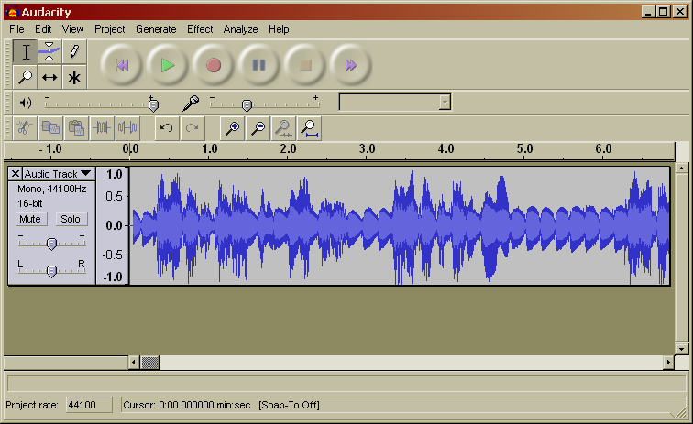Click the '16-bit' track format text
Screen dimensions: 693x424
(x=30, y=203)
